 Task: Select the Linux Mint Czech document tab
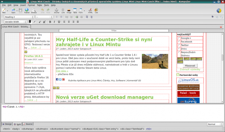pyautogui.click(x=16, y=27)
